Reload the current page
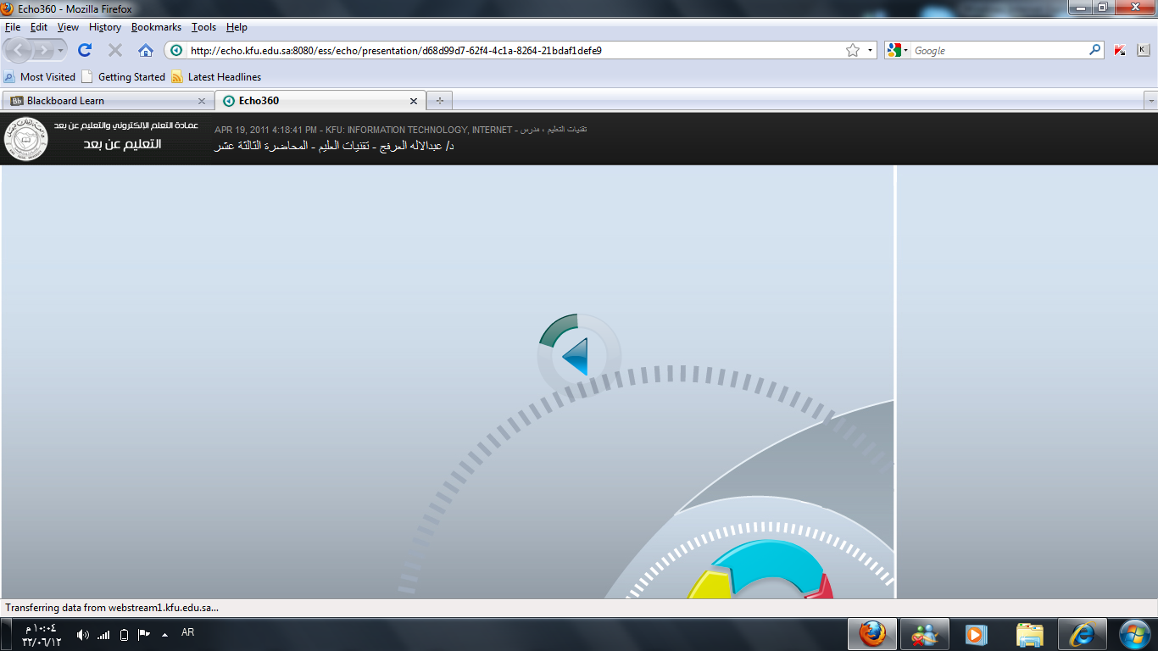This screenshot has height=651, width=1158. coord(85,50)
